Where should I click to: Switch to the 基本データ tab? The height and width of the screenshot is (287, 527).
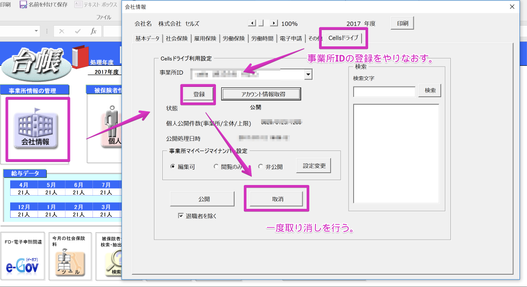[147, 38]
